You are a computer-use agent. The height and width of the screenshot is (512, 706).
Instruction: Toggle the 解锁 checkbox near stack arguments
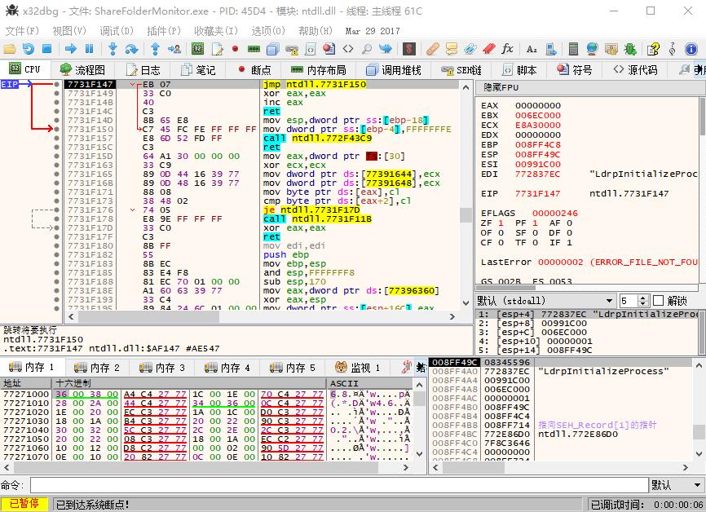coord(660,301)
